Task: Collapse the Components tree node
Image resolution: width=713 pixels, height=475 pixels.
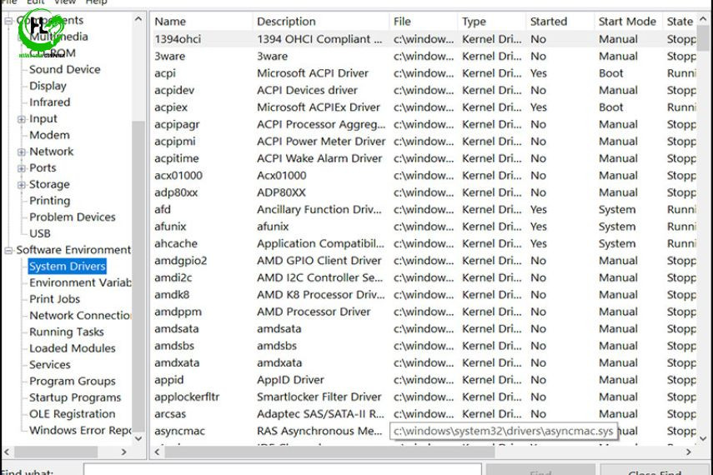Action: (x=8, y=21)
